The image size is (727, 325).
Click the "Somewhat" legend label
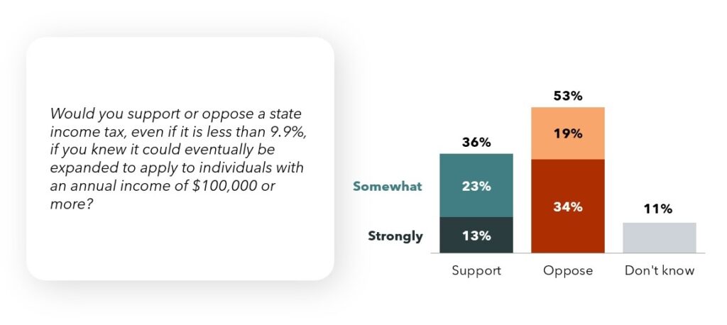click(387, 187)
